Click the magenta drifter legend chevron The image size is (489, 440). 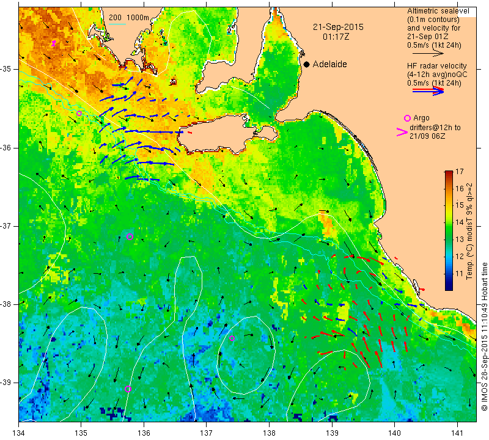pyautogui.click(x=402, y=132)
